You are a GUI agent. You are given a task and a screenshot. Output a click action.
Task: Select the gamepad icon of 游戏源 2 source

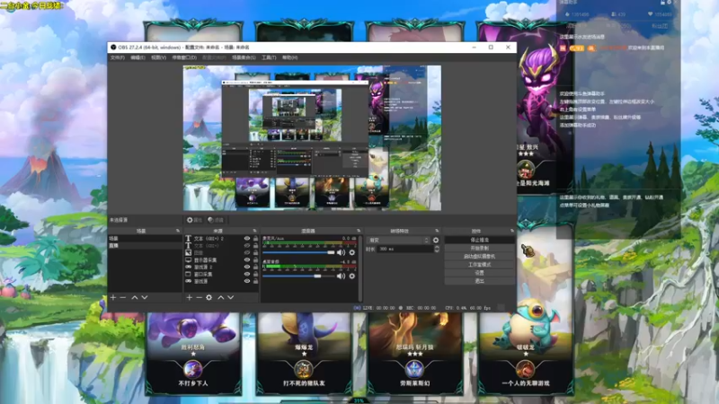(188, 267)
